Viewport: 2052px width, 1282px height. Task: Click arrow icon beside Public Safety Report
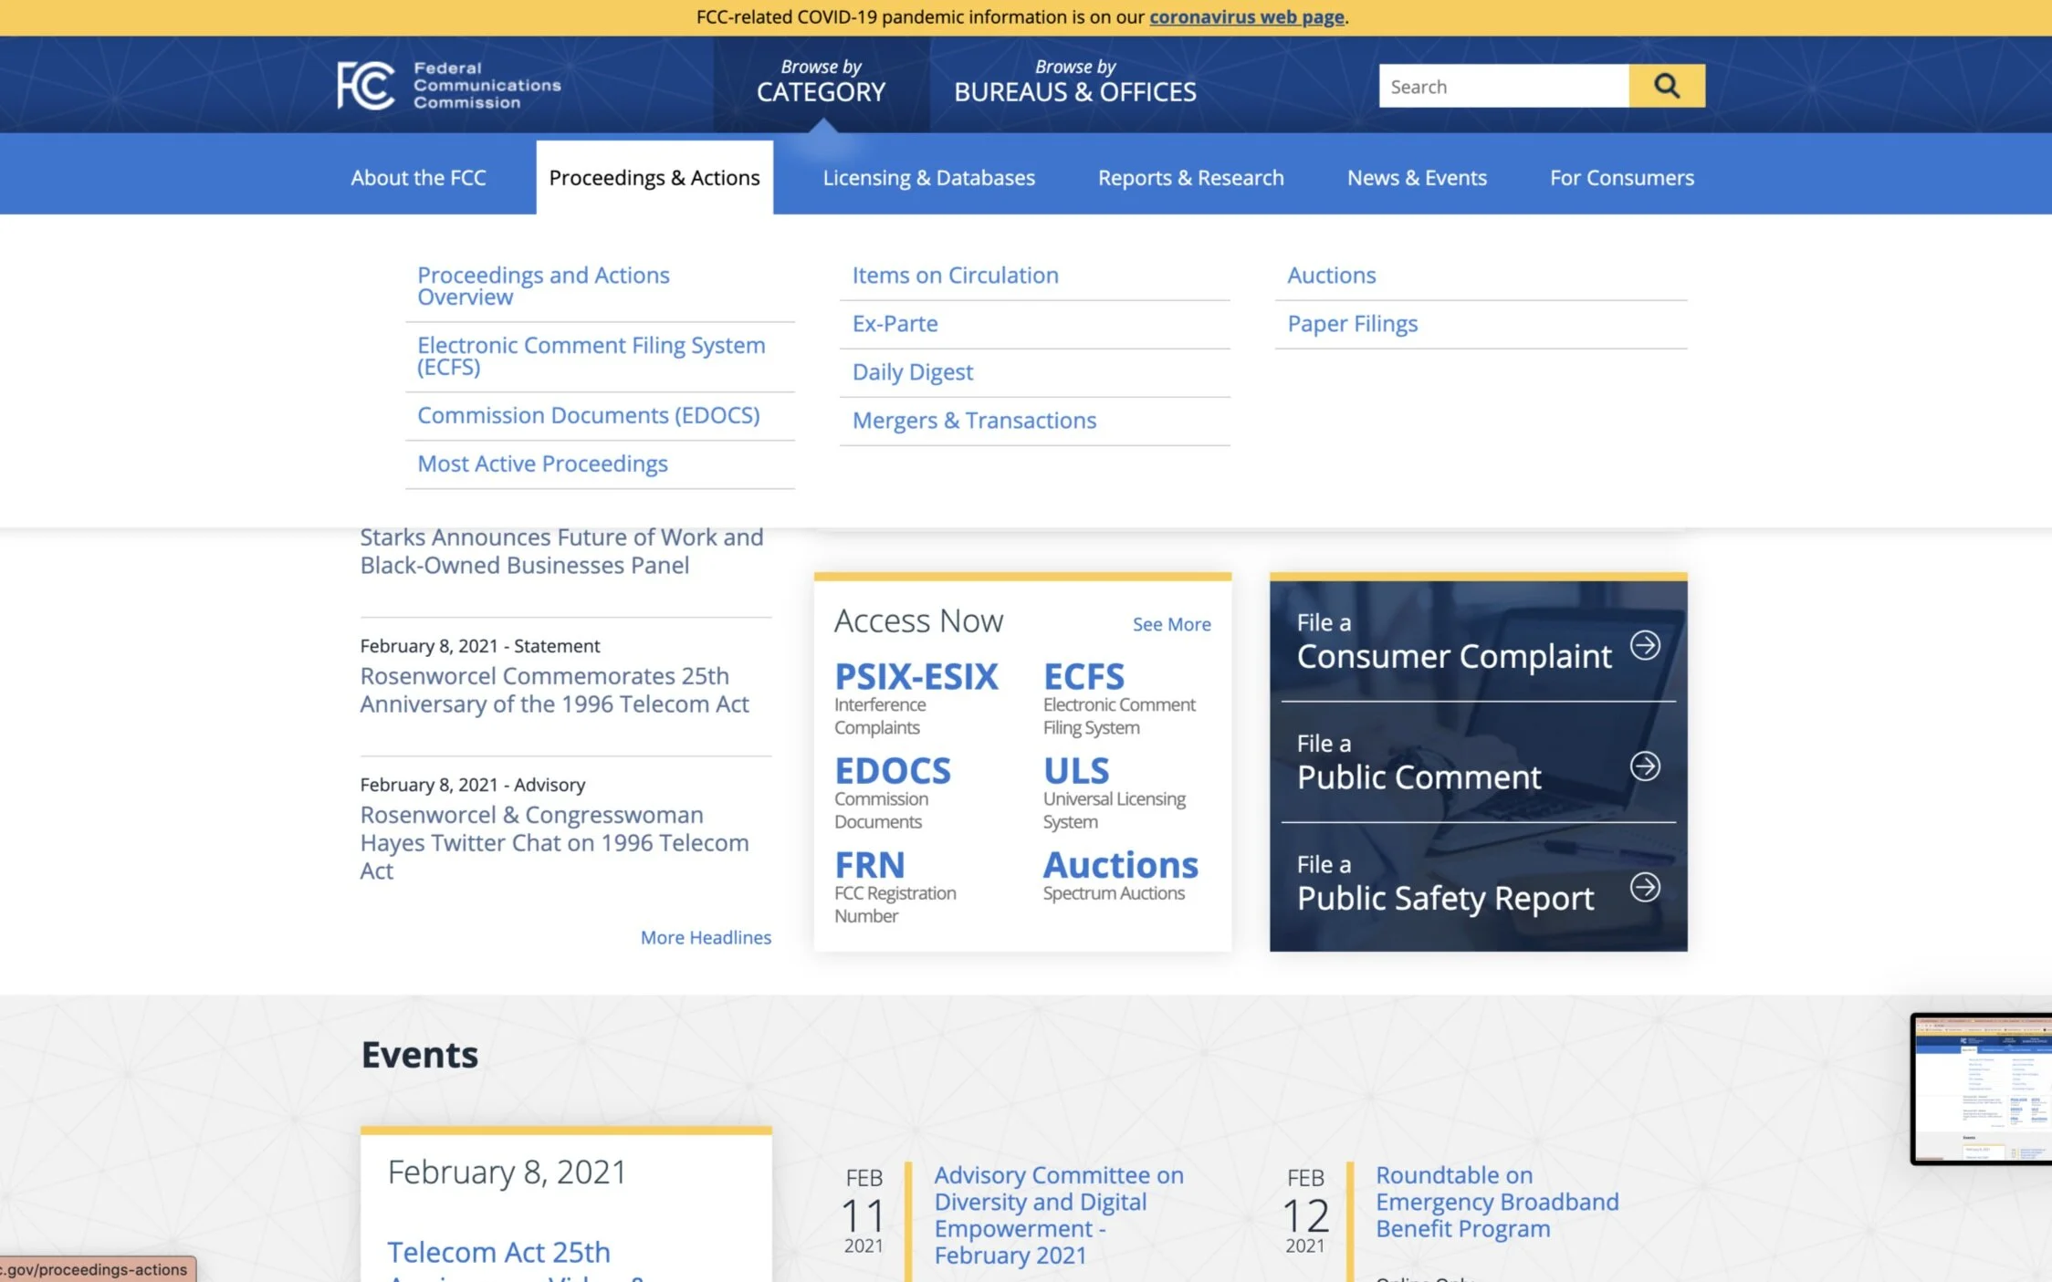[1645, 887]
